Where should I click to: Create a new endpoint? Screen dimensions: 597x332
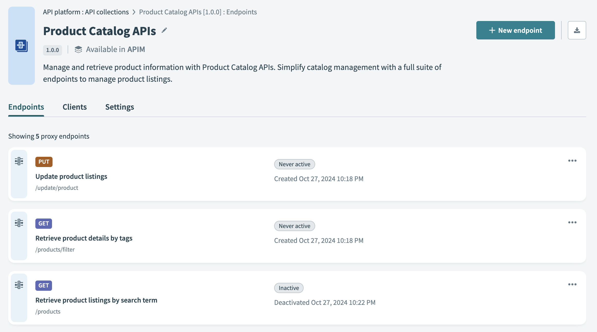pos(515,30)
